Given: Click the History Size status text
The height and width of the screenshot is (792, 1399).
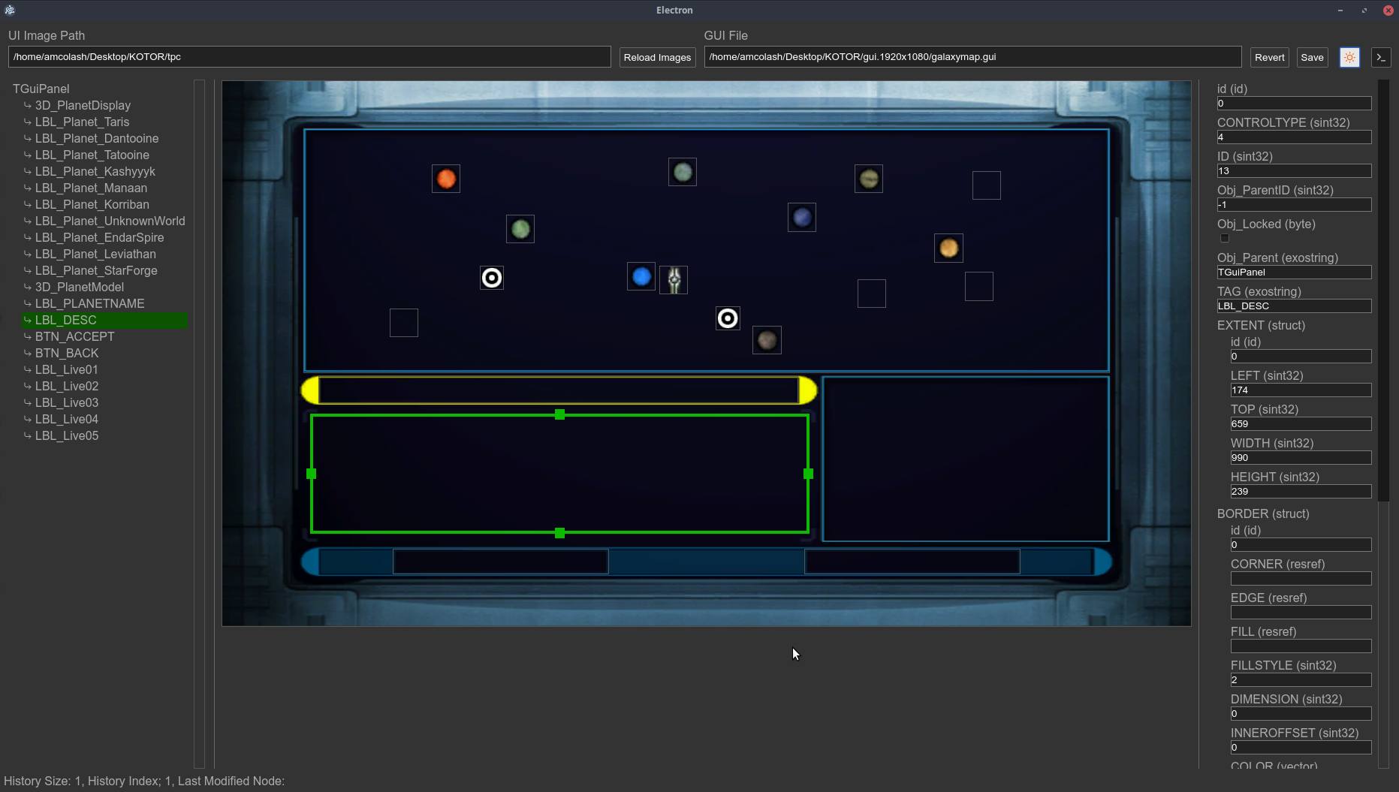Looking at the screenshot, I should [x=144, y=781].
